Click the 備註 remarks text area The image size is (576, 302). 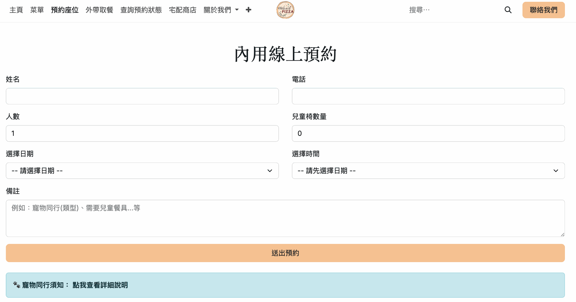tap(285, 218)
